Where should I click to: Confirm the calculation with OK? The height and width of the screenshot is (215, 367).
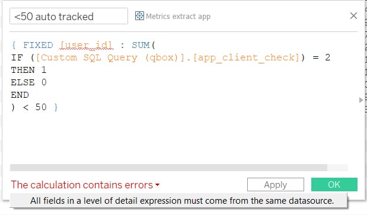pos(334,185)
